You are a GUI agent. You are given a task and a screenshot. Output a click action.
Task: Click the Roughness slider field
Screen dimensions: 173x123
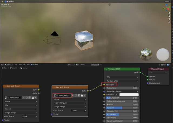[x=122, y=114]
